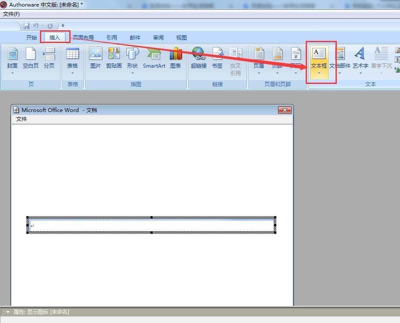Insert a SmartArt graphic

(x=154, y=58)
